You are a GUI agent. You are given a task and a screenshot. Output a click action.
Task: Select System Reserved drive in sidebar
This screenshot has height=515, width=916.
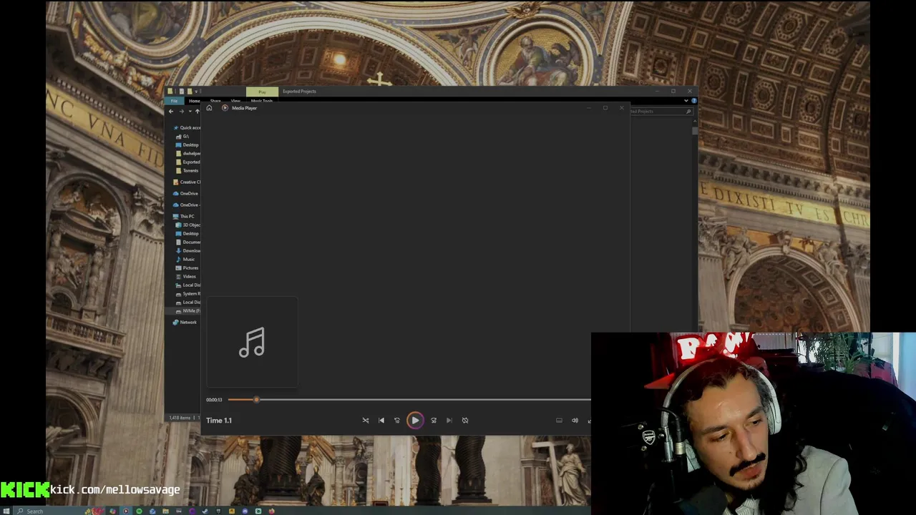point(188,294)
